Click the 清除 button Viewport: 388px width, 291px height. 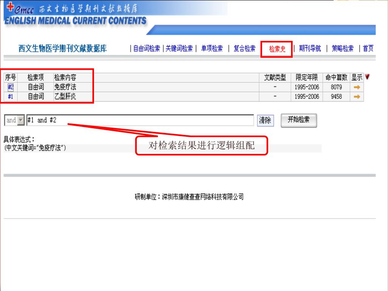tap(265, 120)
